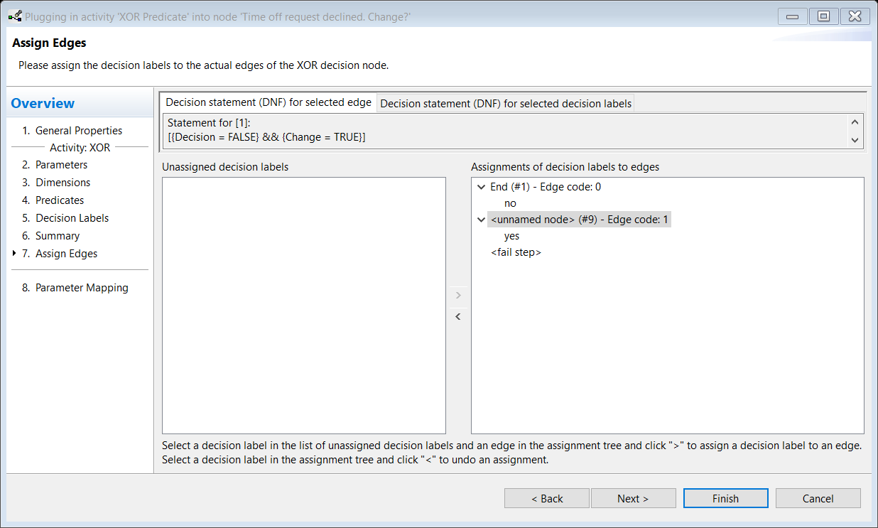Click the Next > button
The image size is (878, 528).
click(632, 498)
